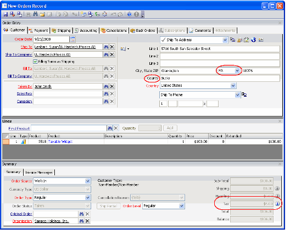Click the binoculars icon next to Organization
290x234 pixels.
pos(81,221)
